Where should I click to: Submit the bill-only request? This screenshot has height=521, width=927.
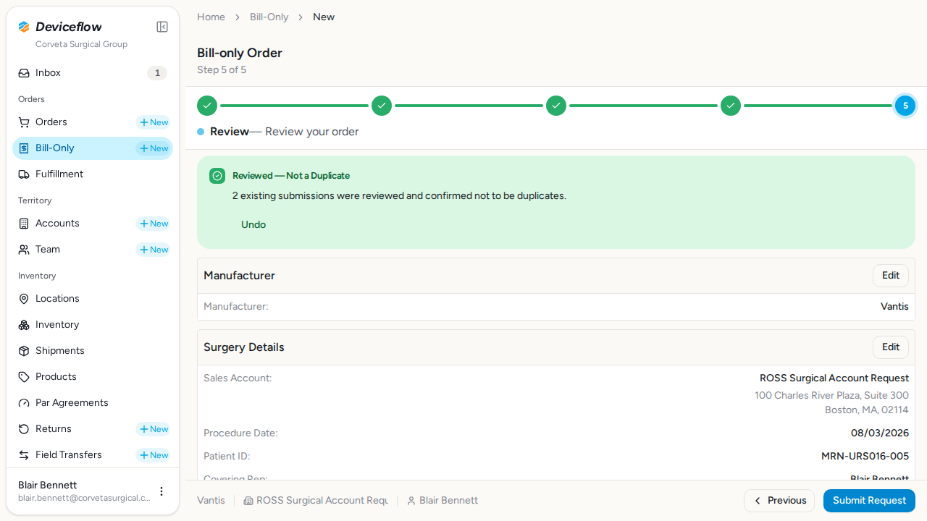coord(869,501)
